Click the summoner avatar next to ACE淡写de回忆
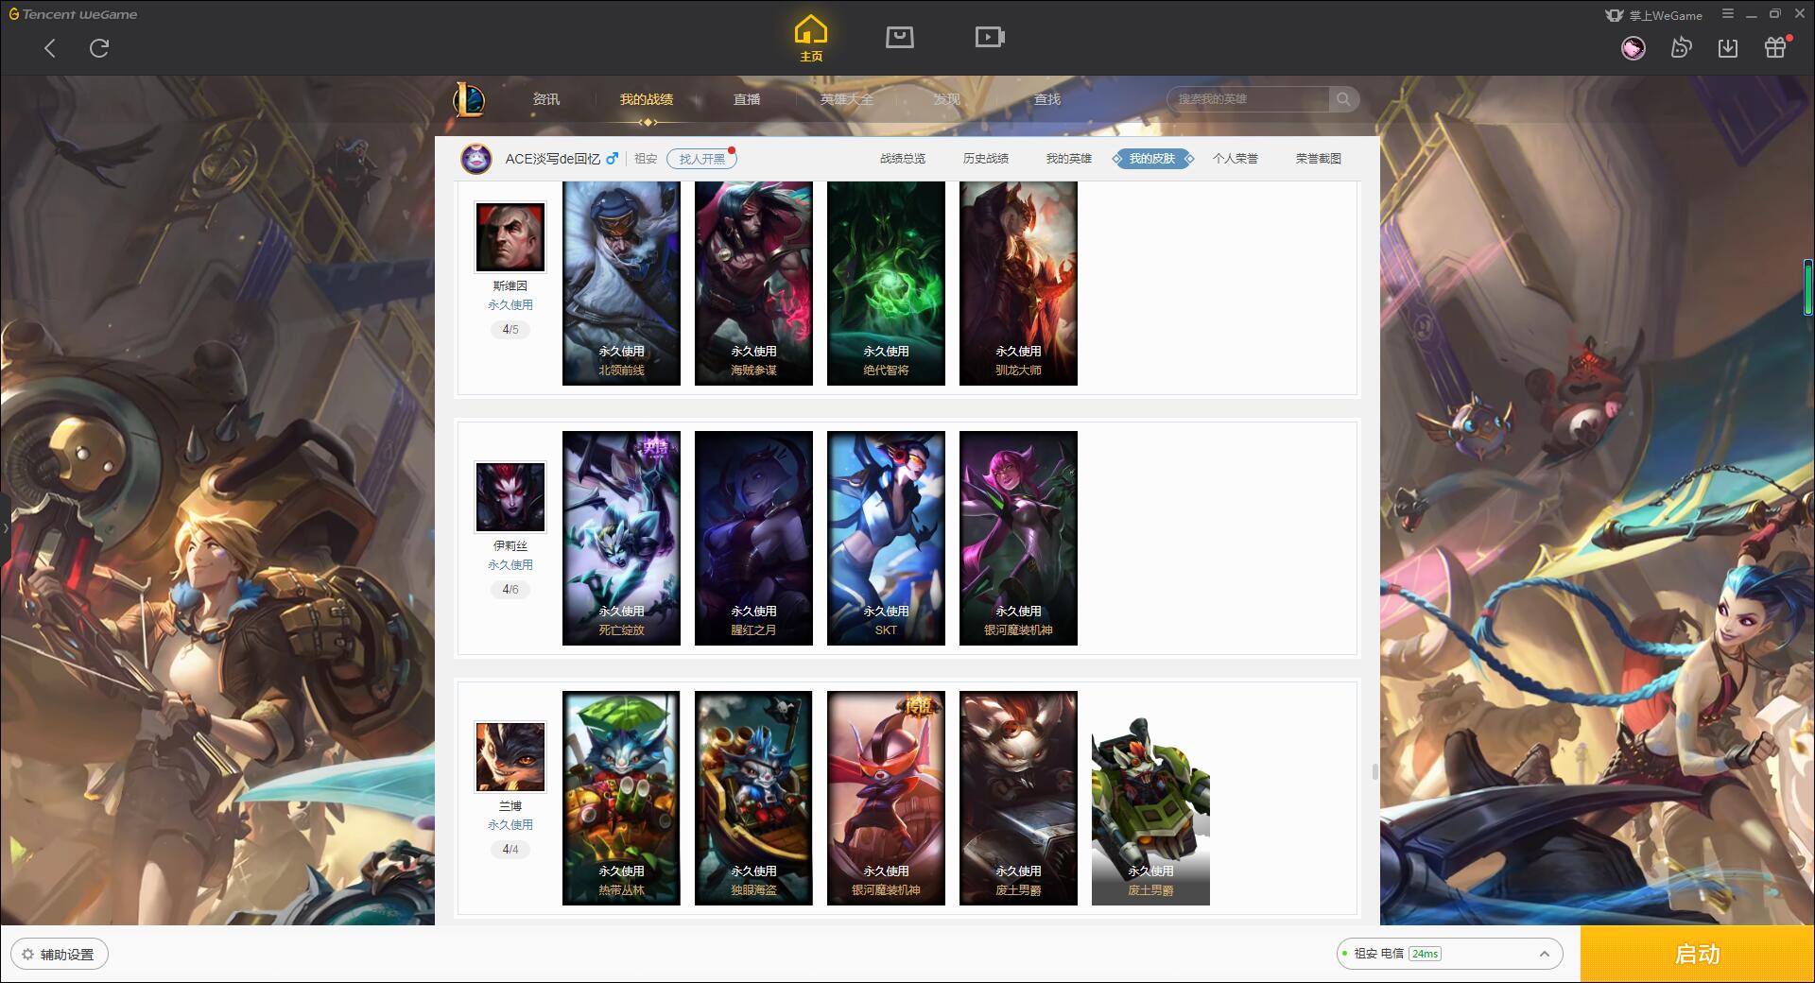The height and width of the screenshot is (983, 1815). click(x=476, y=159)
